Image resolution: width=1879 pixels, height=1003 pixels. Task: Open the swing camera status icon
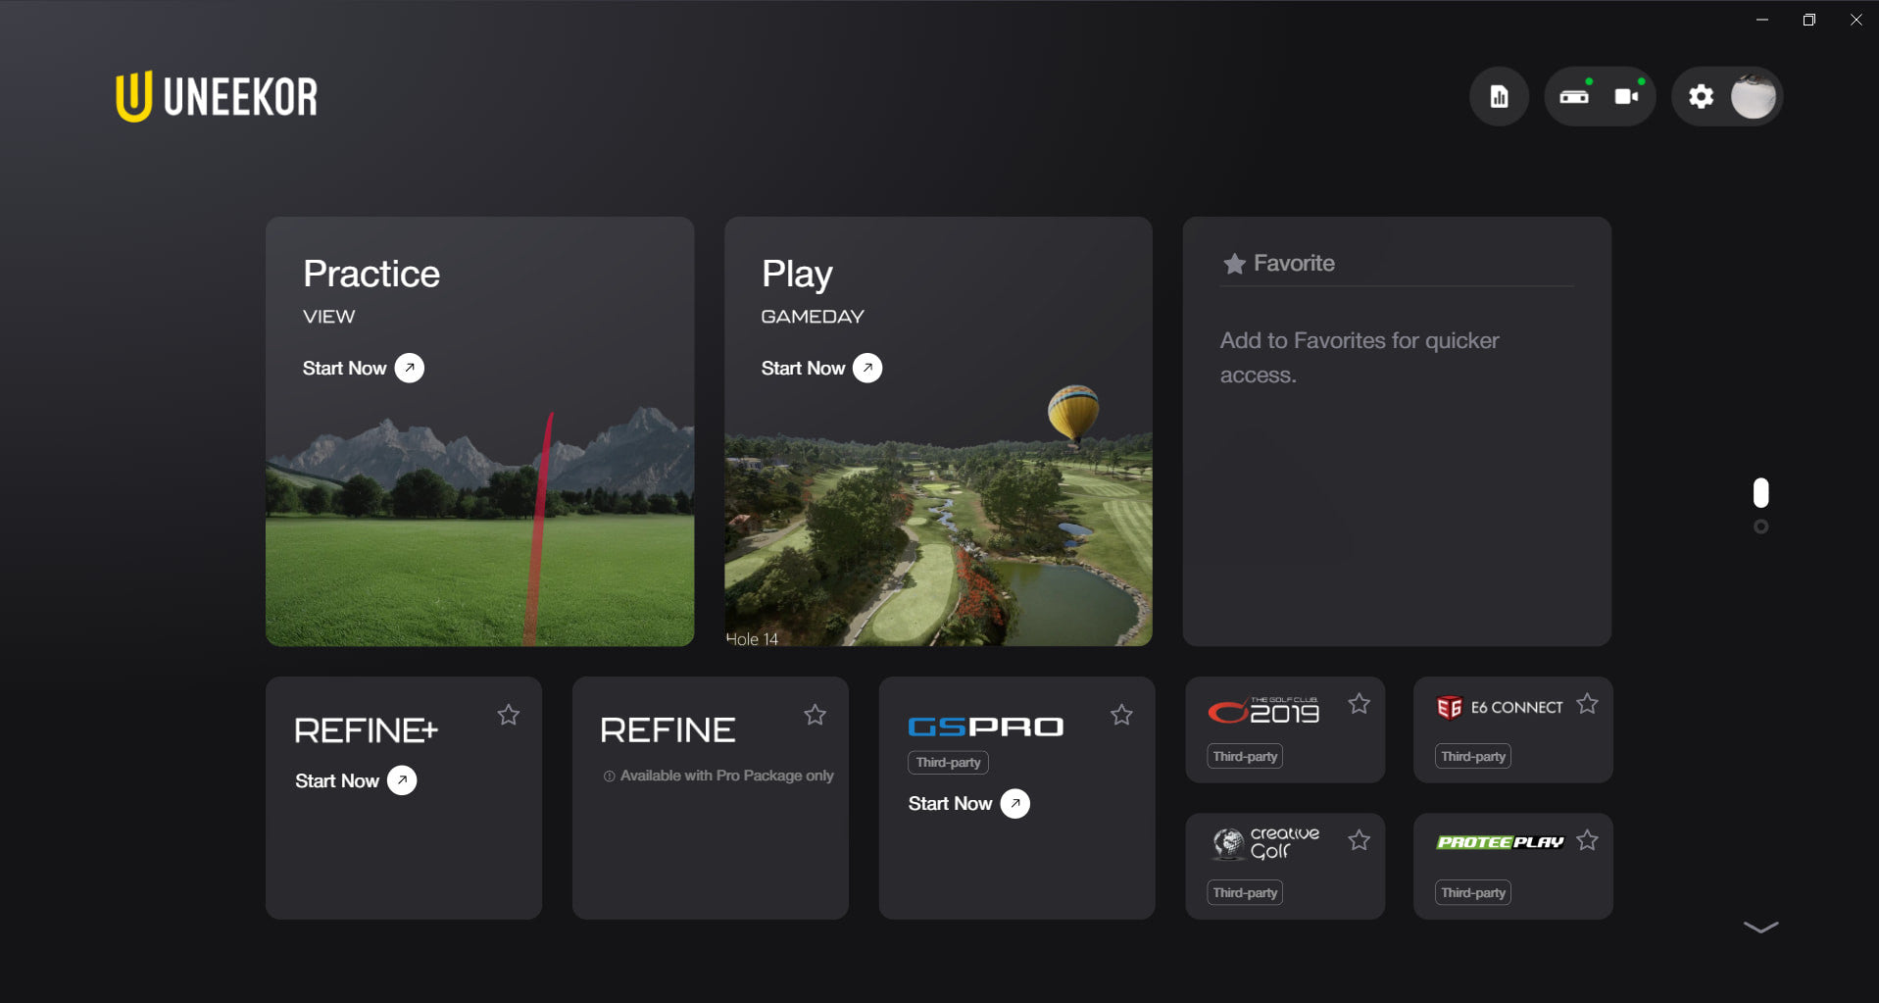(x=1627, y=96)
